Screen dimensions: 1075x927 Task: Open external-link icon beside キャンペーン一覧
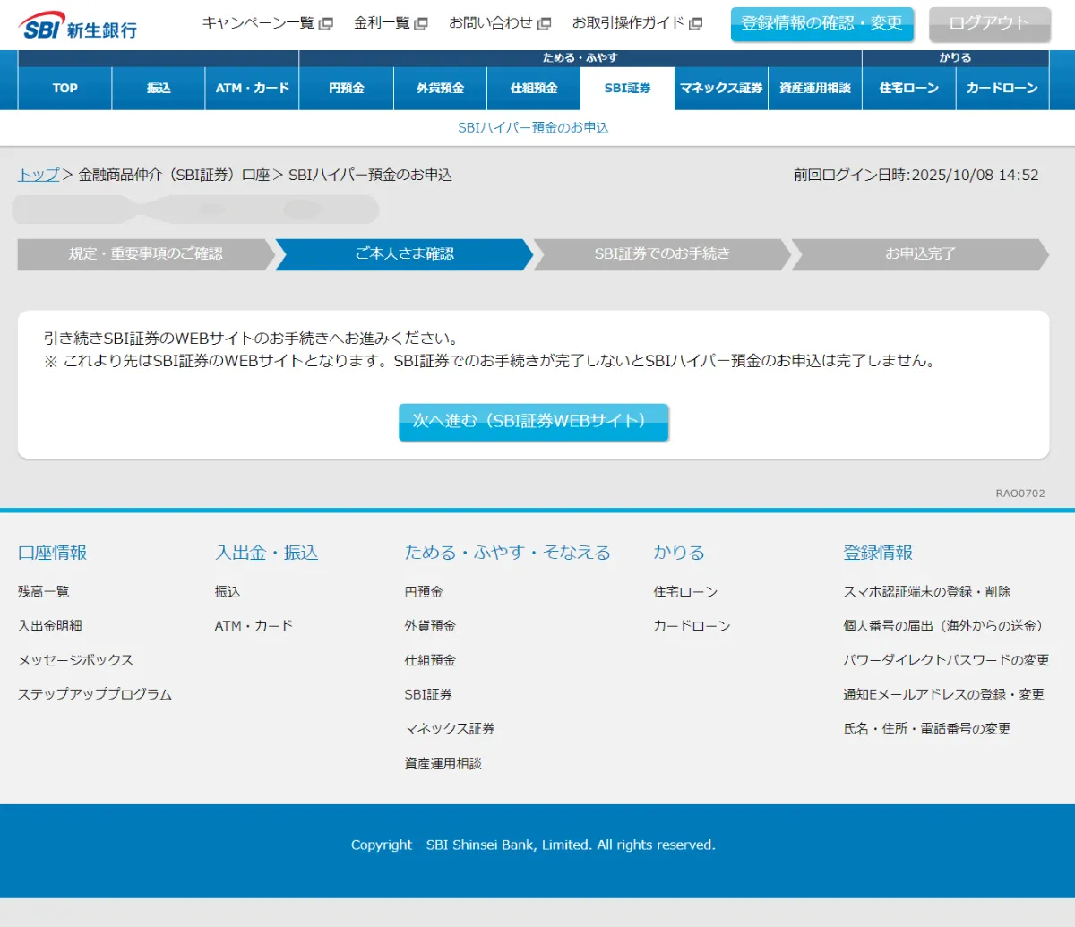pos(326,24)
